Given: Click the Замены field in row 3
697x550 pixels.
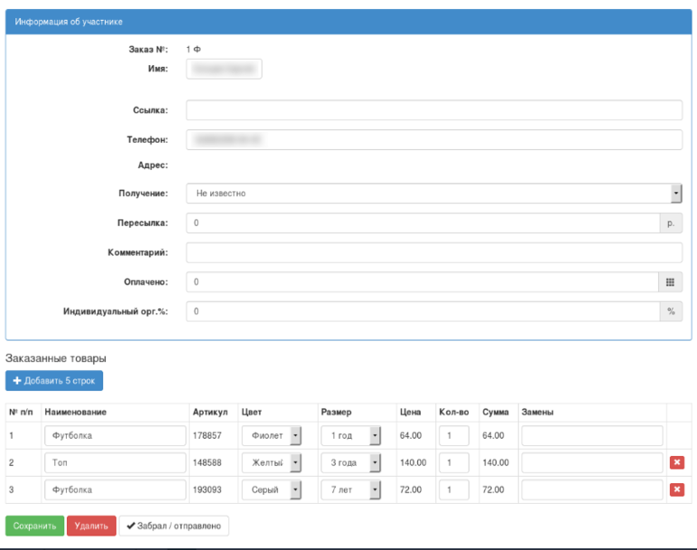Looking at the screenshot, I should point(592,489).
